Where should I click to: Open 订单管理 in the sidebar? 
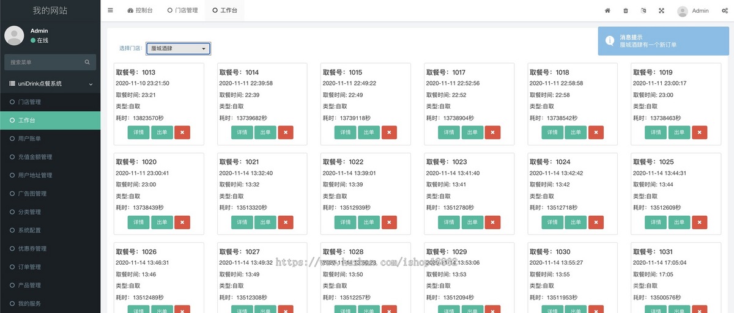29,267
